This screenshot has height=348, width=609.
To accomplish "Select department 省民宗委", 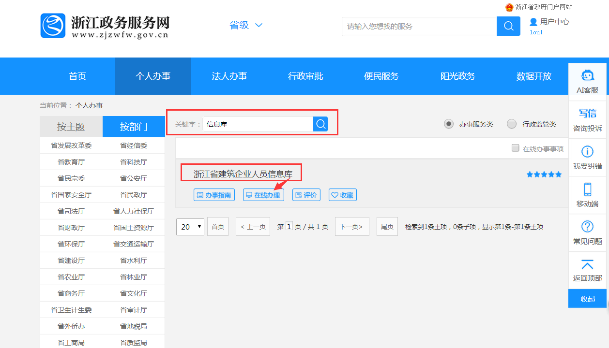I will tap(71, 178).
